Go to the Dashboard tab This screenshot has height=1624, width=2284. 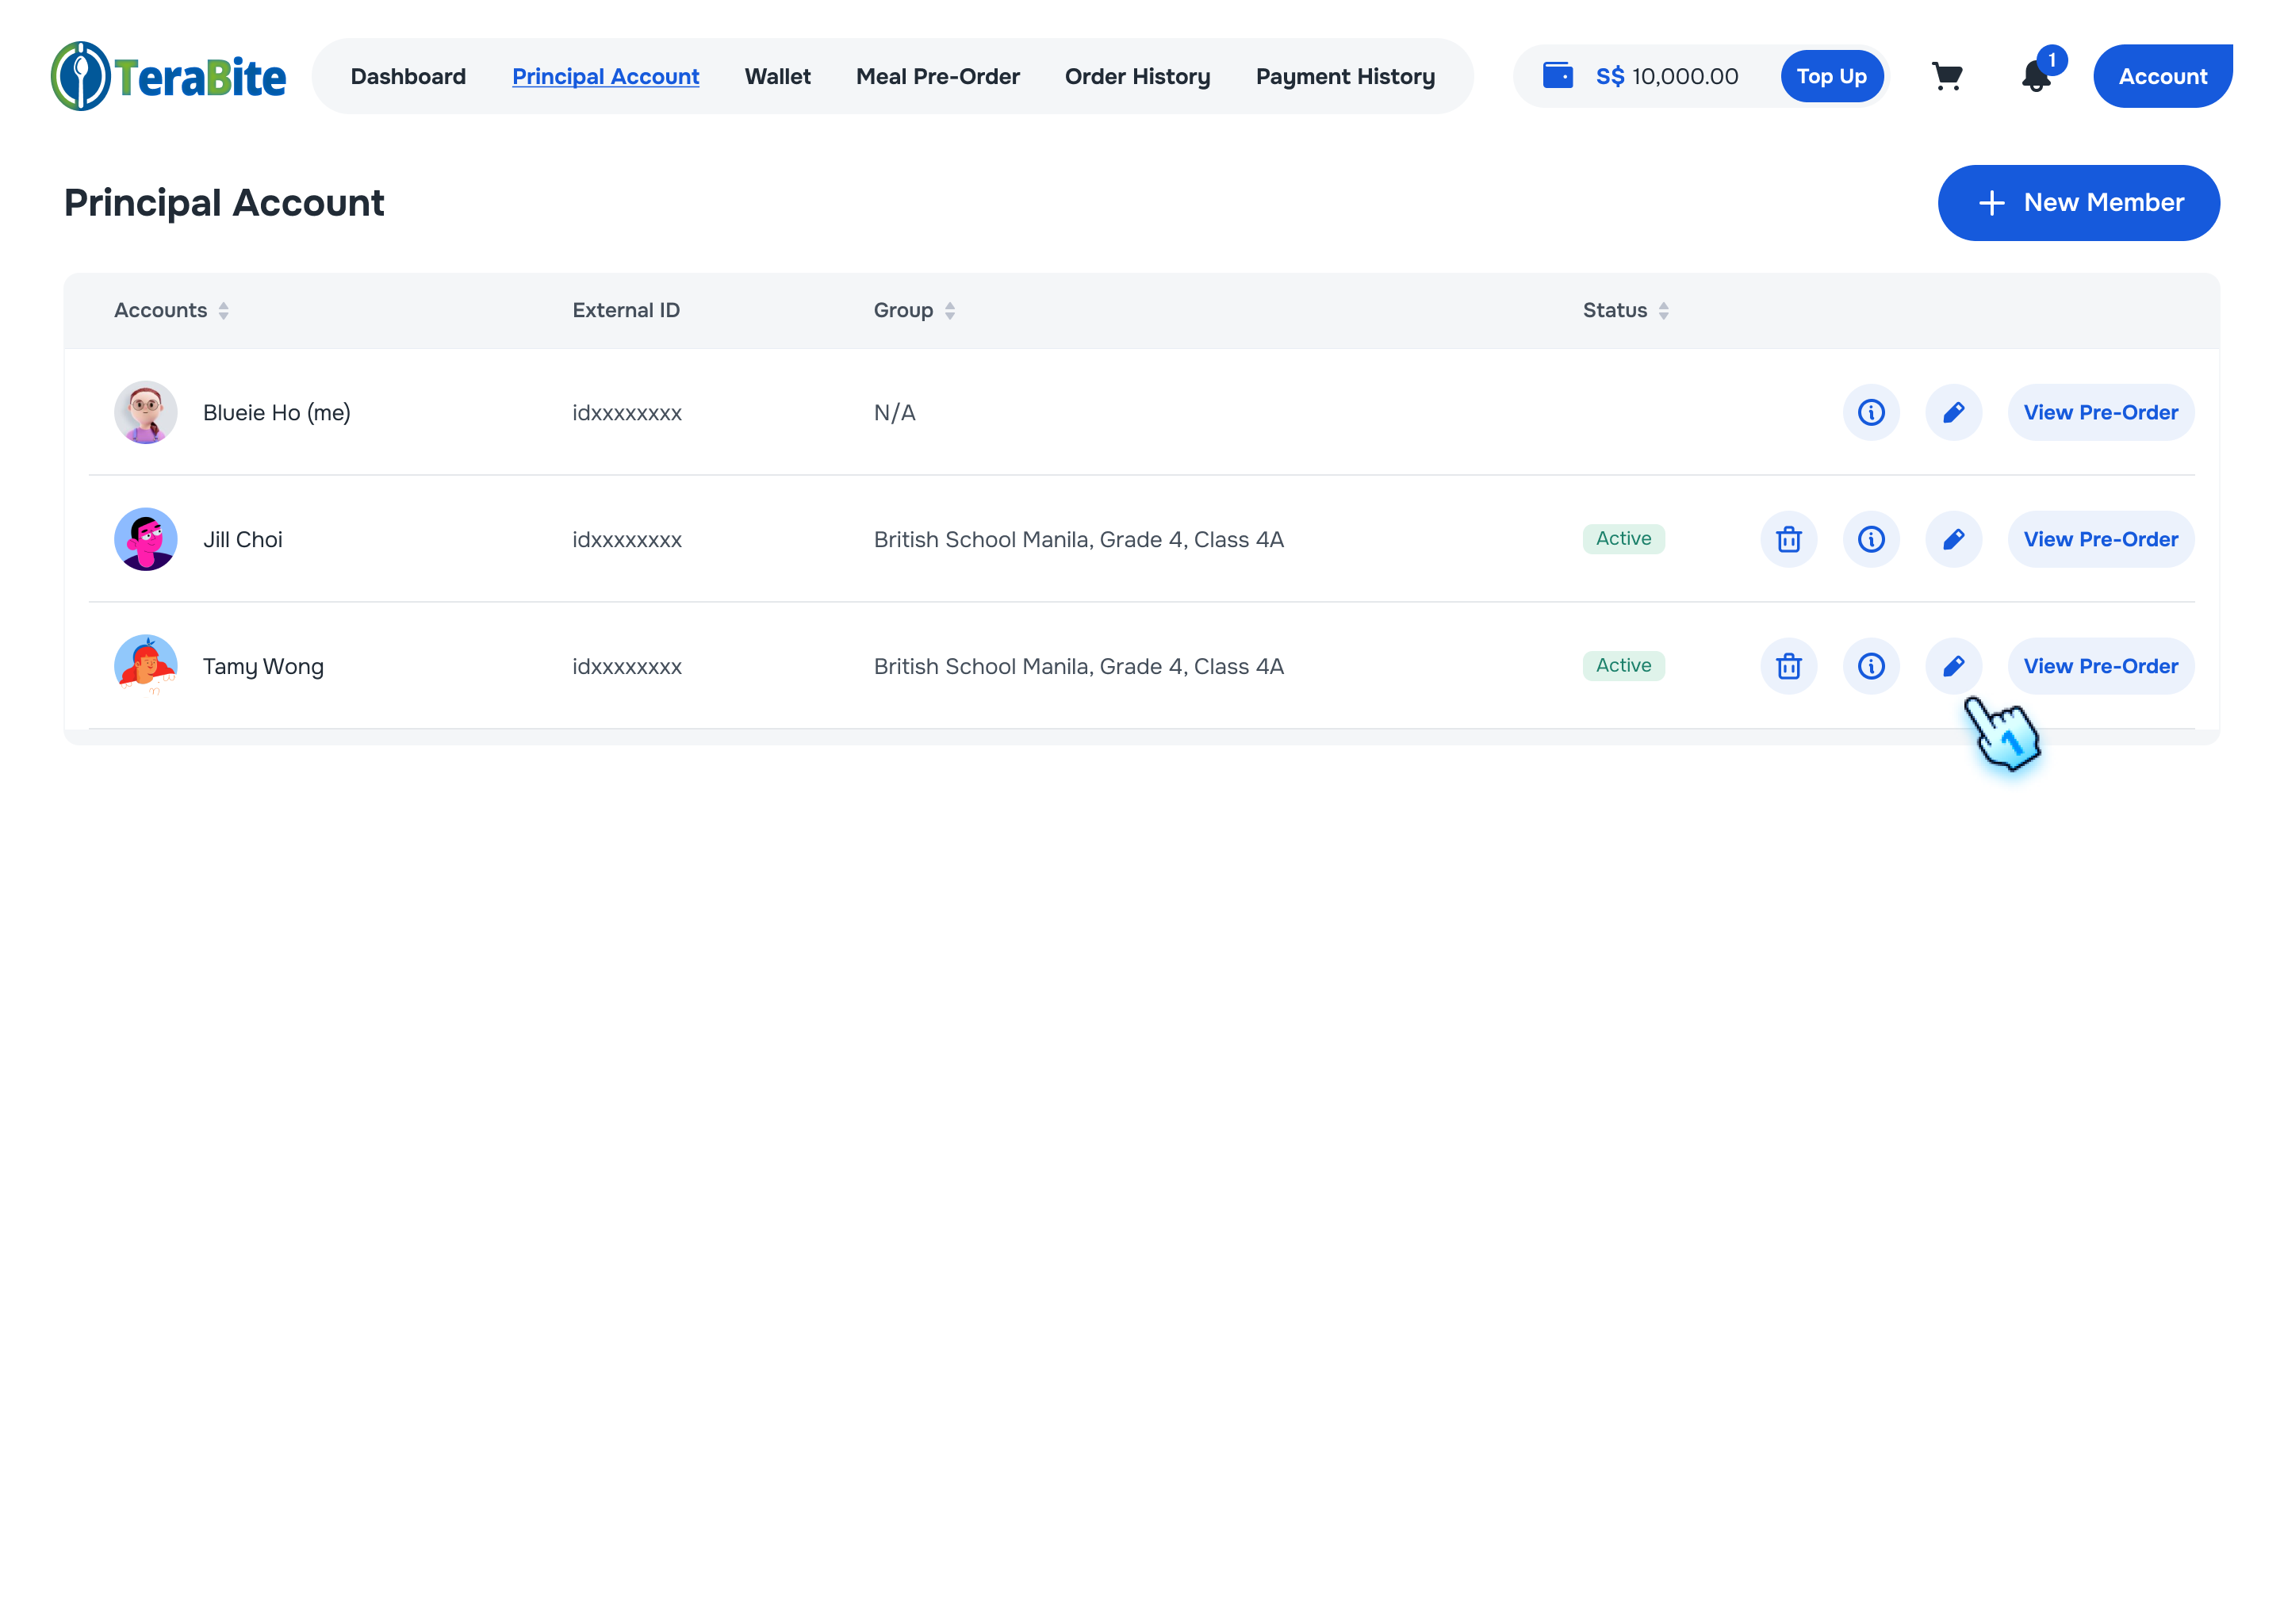coord(408,76)
